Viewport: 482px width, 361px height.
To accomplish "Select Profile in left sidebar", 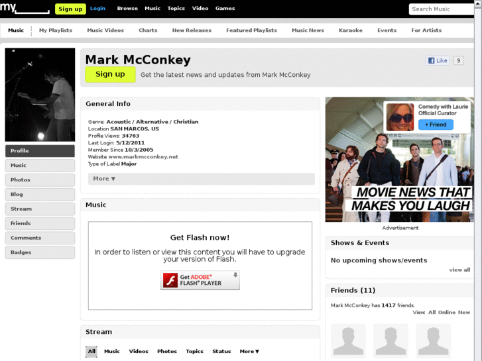I will pos(40,151).
